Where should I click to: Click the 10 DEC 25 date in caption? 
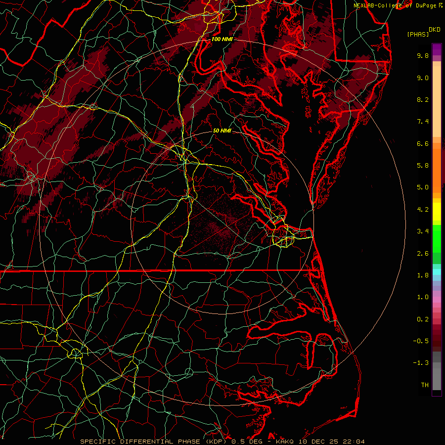click(x=319, y=442)
